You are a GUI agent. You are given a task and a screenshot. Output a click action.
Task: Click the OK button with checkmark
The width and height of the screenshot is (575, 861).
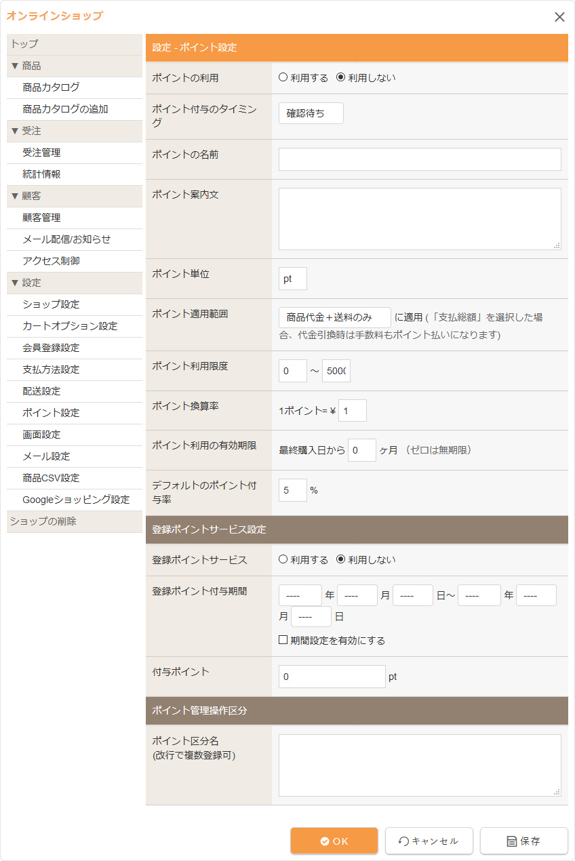point(334,841)
